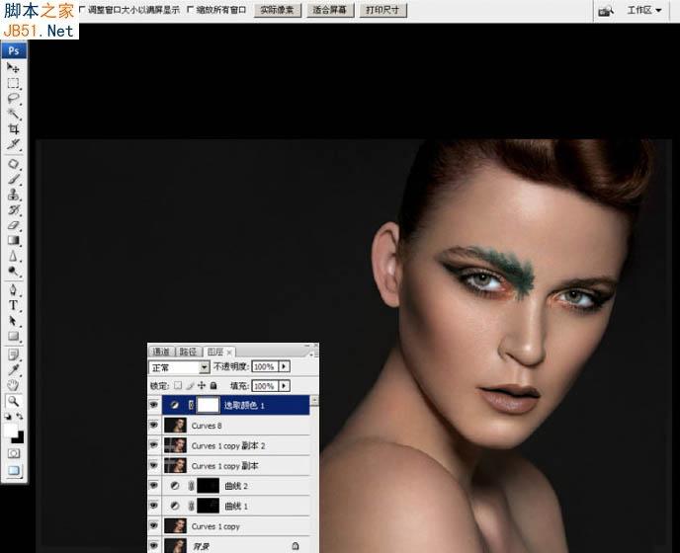This screenshot has width=680, height=553.
Task: Click the Ps logo atop toolbox
Action: pos(14,50)
